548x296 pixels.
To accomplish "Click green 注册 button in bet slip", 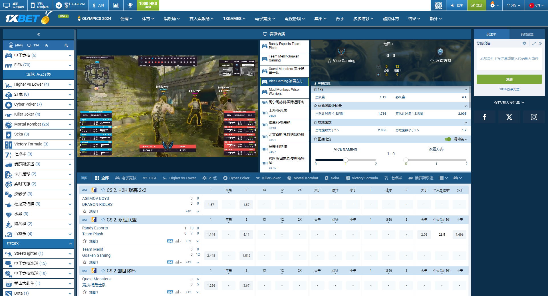I will [x=509, y=79].
